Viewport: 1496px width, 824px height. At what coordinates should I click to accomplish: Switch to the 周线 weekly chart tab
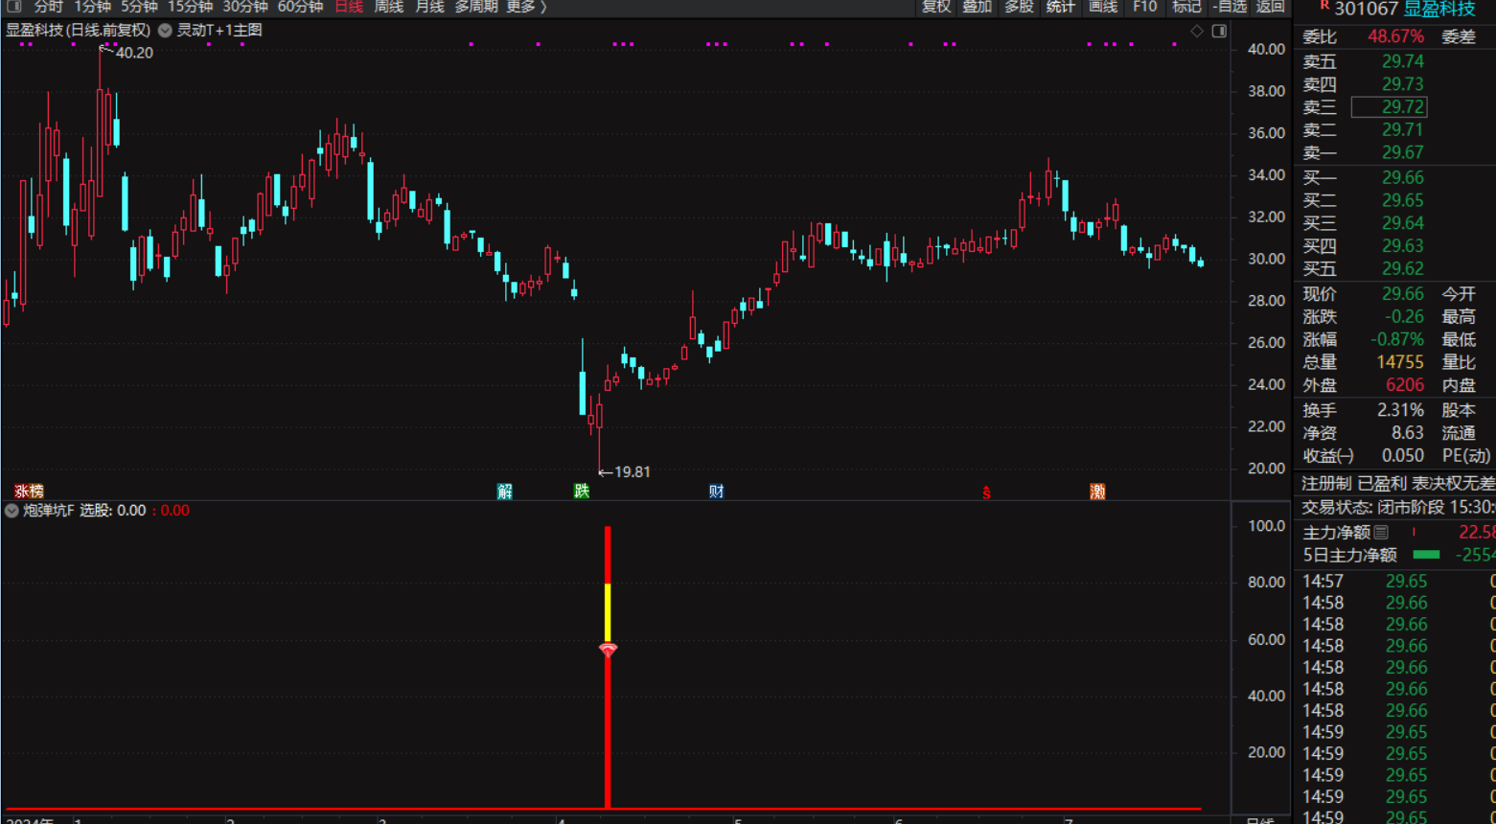coord(388,7)
